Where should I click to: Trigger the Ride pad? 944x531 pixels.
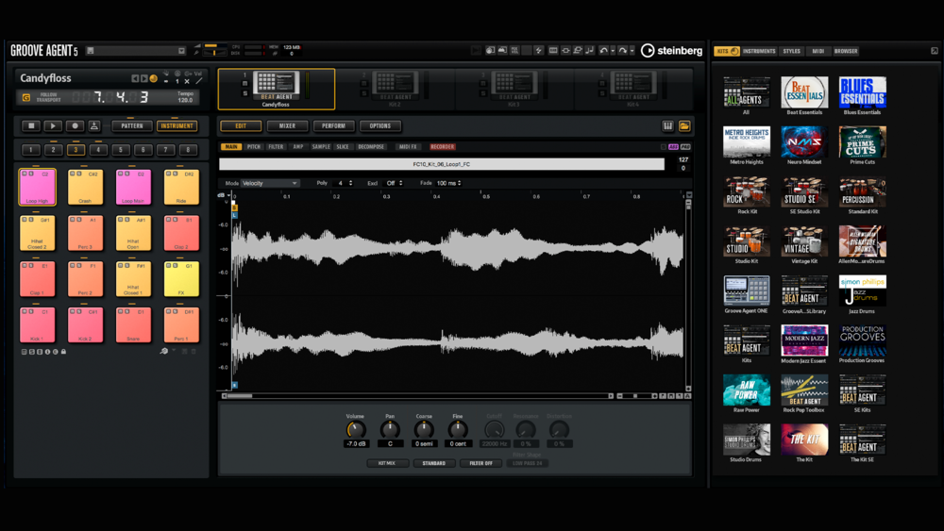pos(181,187)
